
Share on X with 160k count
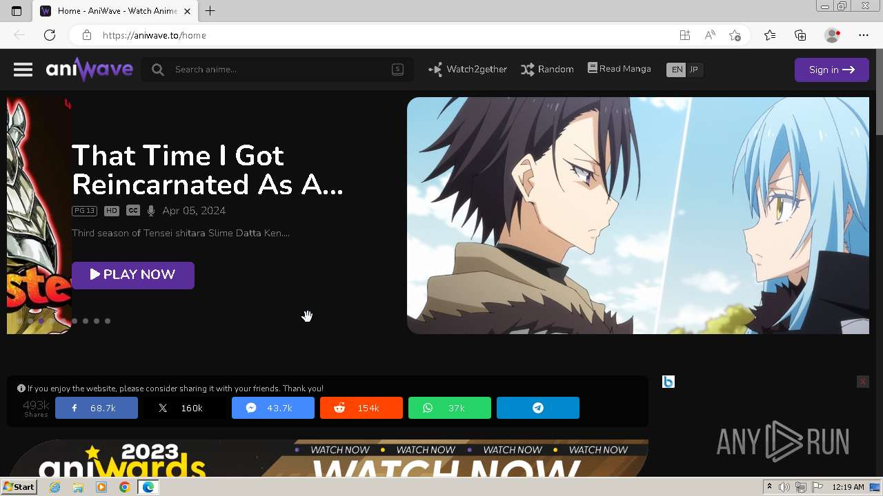pos(185,408)
